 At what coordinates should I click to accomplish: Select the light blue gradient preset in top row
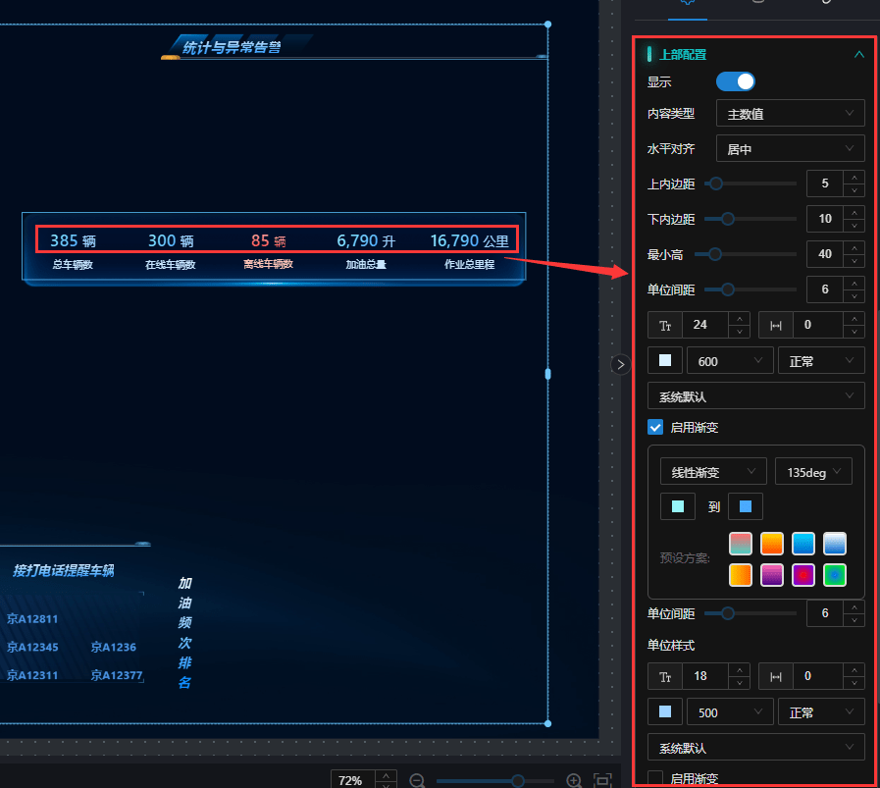point(834,543)
